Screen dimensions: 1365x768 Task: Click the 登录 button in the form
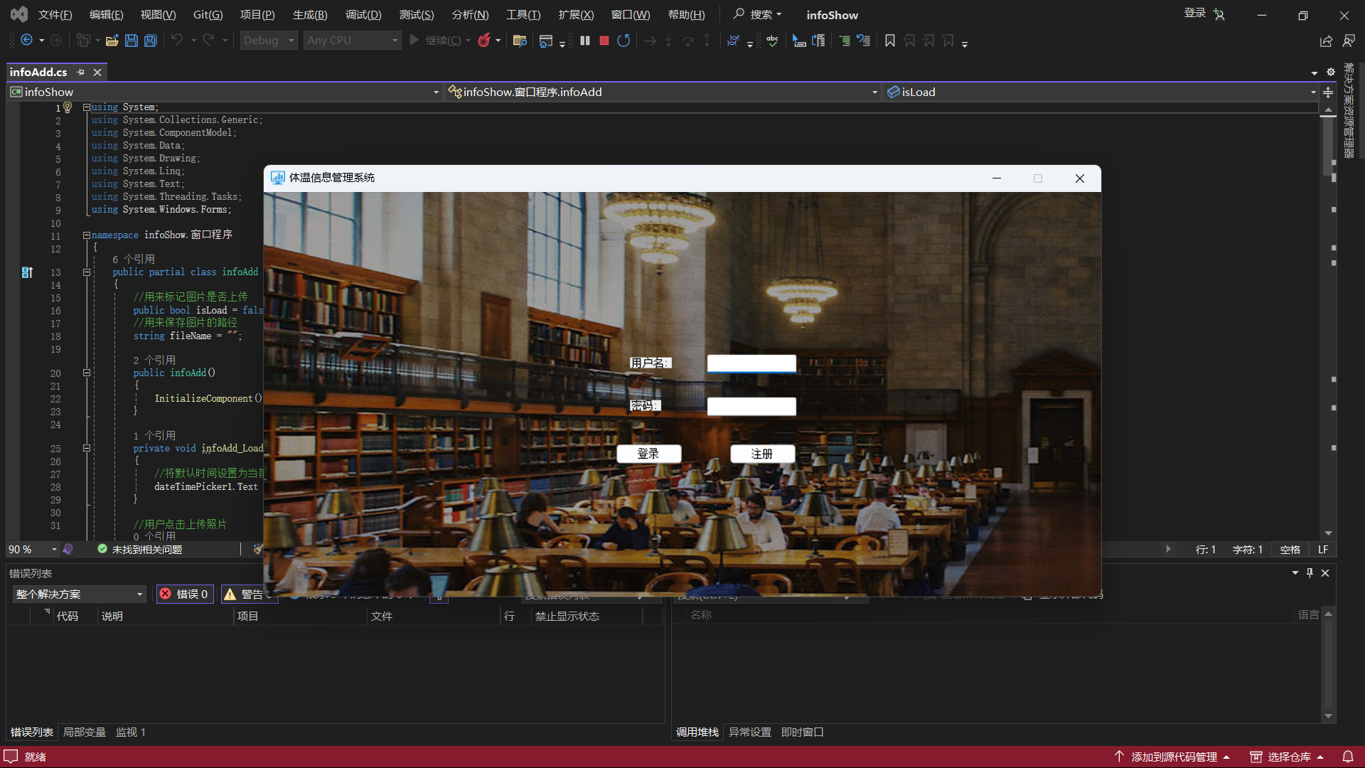pos(648,454)
